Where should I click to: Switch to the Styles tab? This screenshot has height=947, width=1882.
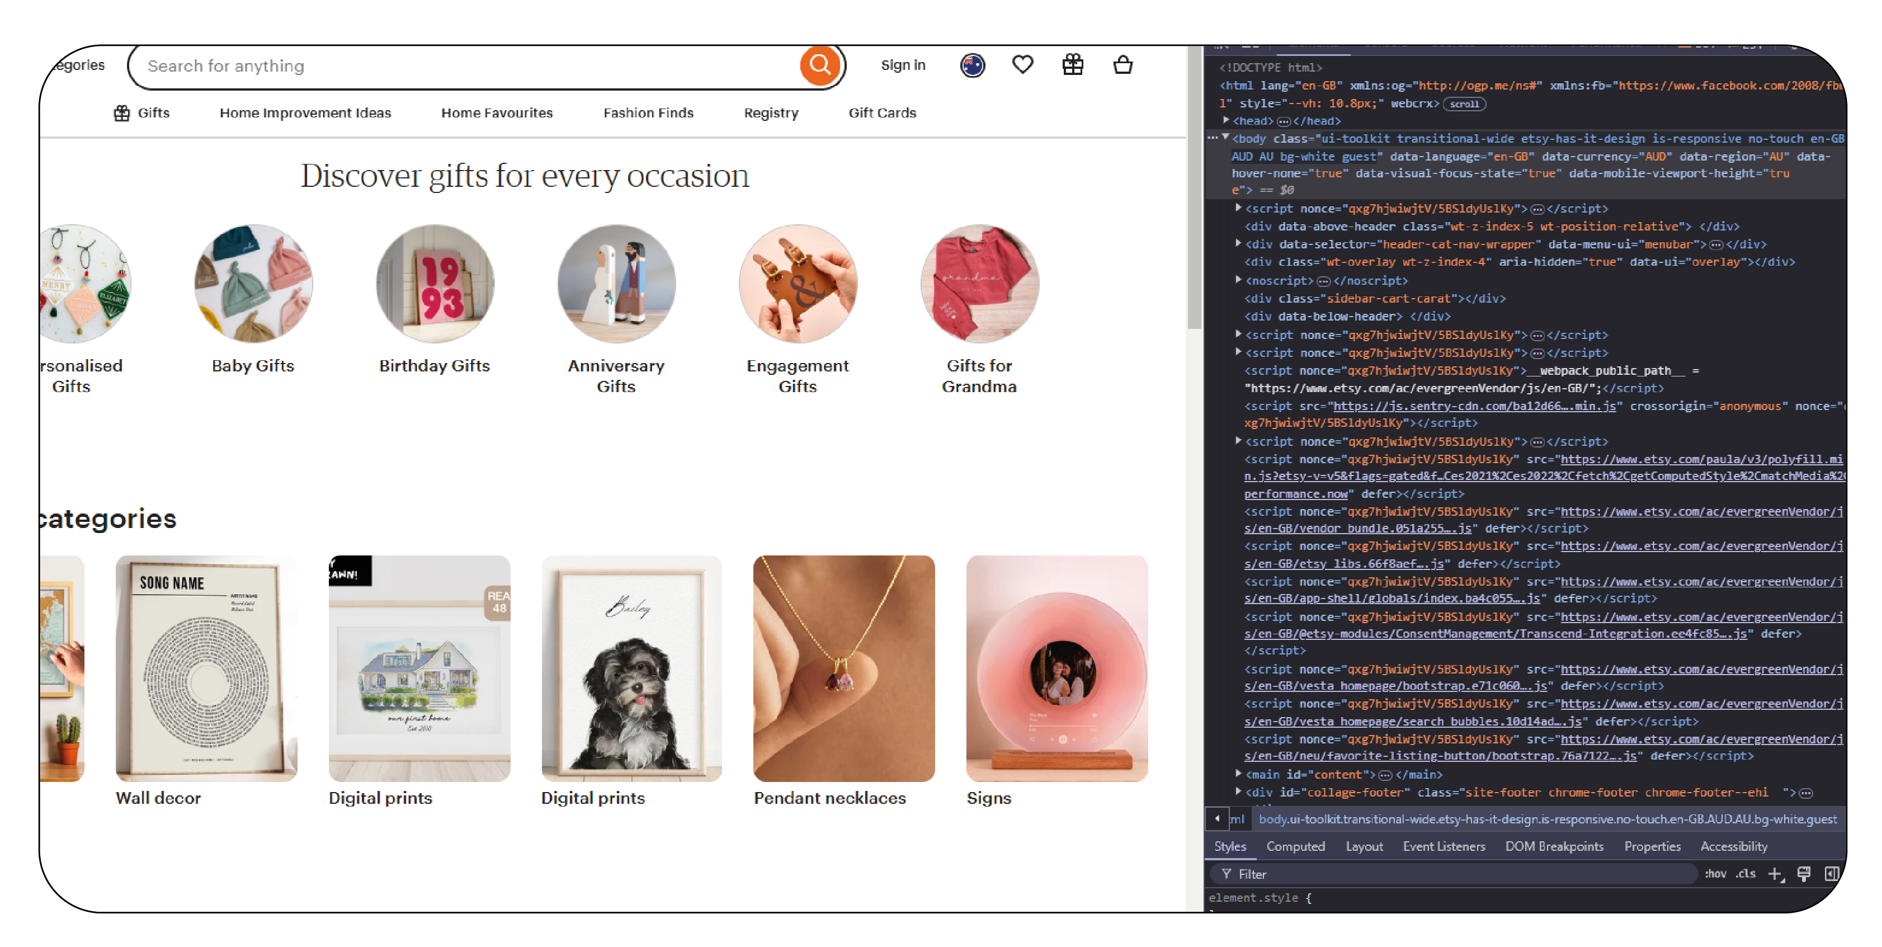point(1230,846)
